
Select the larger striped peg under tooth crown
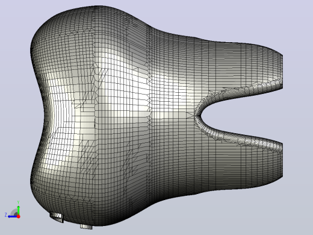57,218
